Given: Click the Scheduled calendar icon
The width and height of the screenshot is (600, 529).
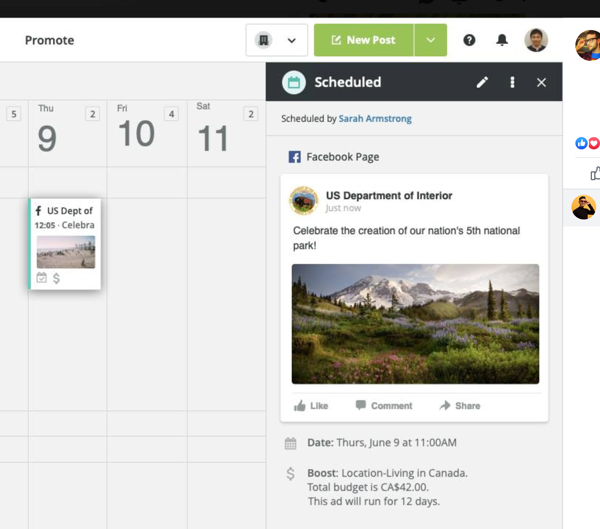Looking at the screenshot, I should [x=294, y=82].
